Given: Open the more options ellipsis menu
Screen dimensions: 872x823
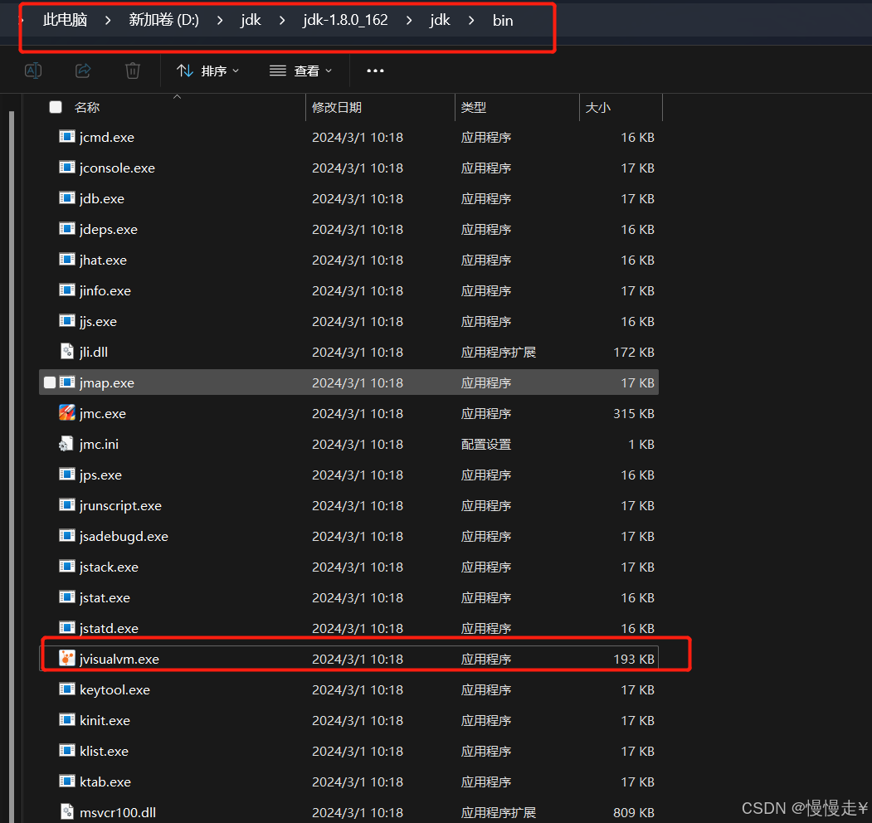Looking at the screenshot, I should (x=375, y=71).
